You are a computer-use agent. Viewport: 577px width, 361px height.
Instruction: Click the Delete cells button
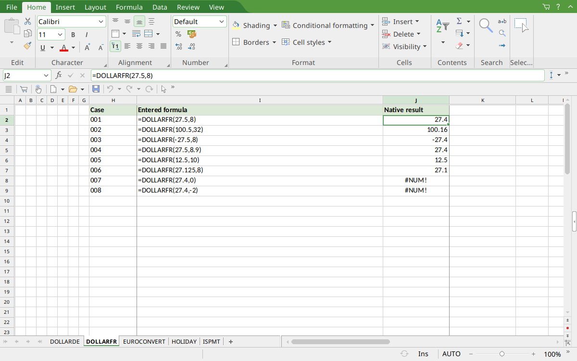[x=401, y=34]
